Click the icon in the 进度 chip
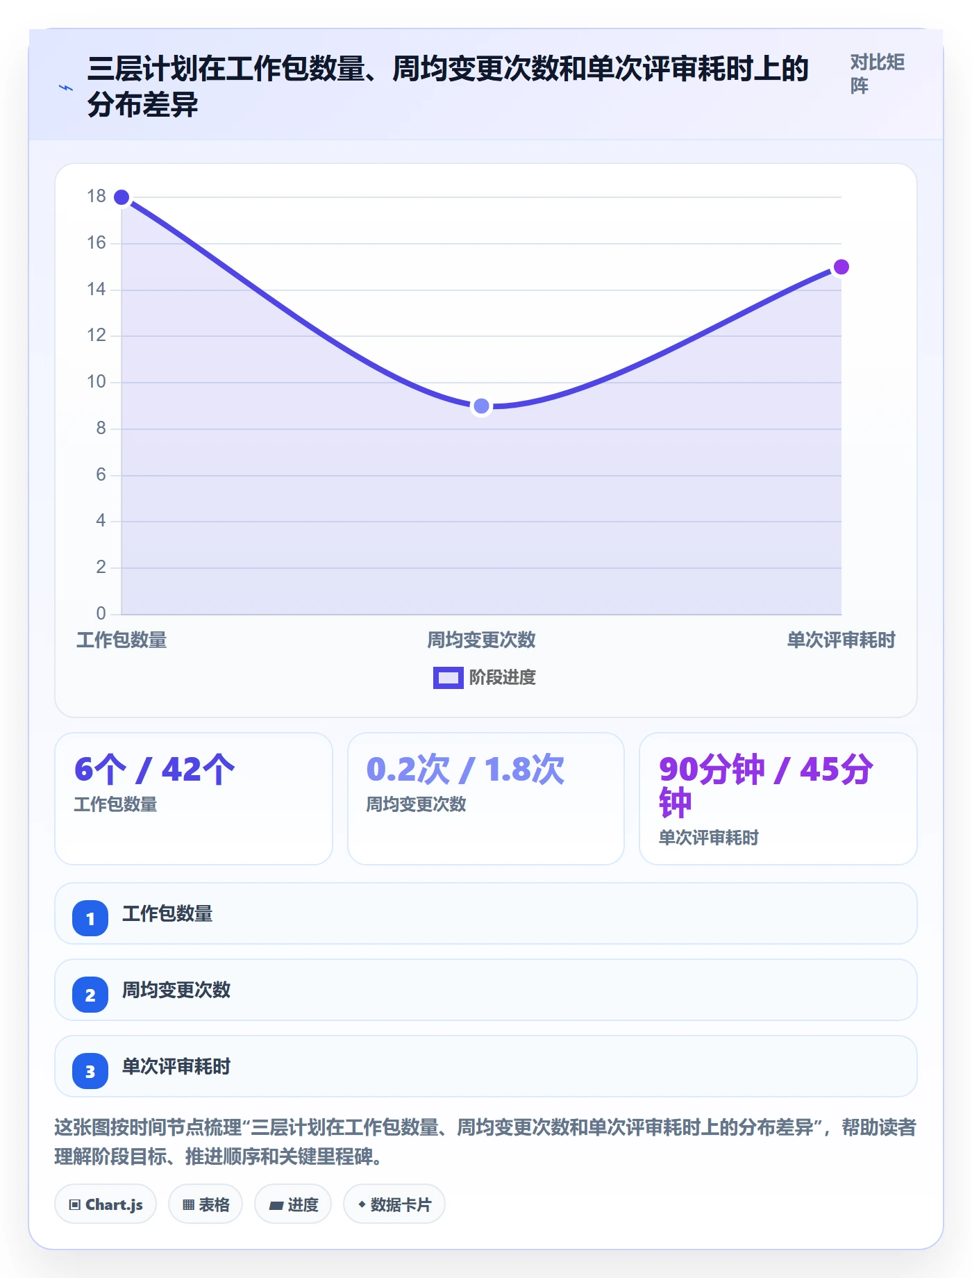This screenshot has height=1278, width=972. [x=276, y=1205]
